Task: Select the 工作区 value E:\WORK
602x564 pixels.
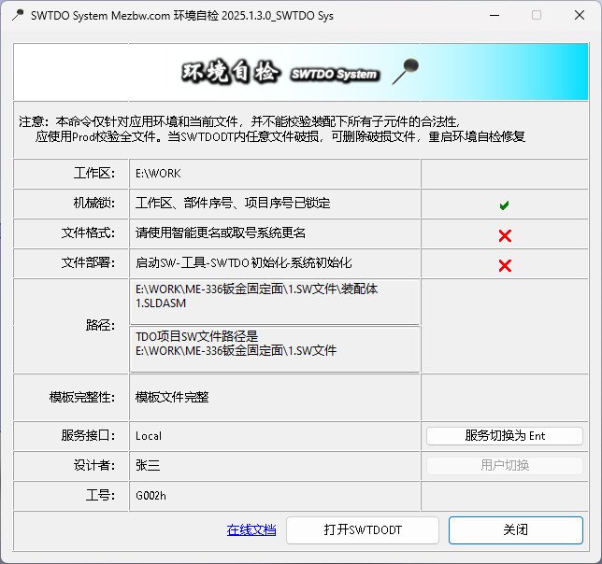Action: pyautogui.click(x=159, y=174)
